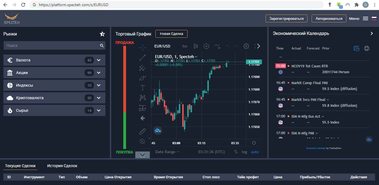Switch language via Russian flag
Image resolution: width=379 pixels, height=185 pixels.
click(374, 18)
